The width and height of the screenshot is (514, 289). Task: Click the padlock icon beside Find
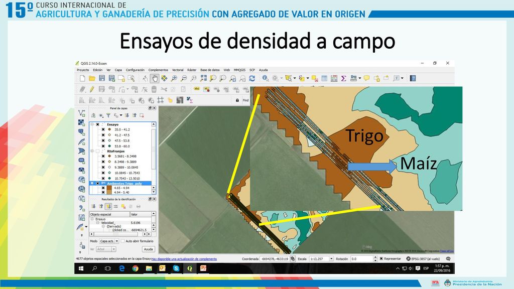click(x=237, y=100)
